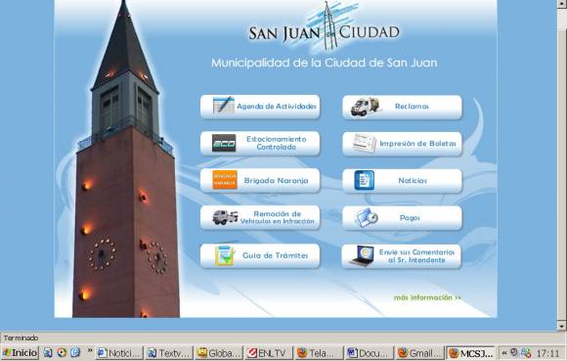
Task: Click the 17:11 taskbar clock
Action: pos(548,353)
